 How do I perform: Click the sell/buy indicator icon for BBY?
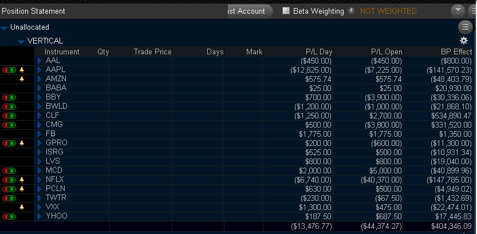point(9,97)
